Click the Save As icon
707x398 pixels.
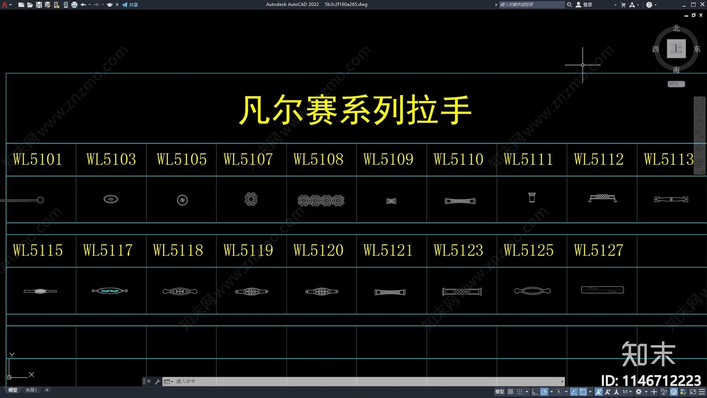coord(48,5)
